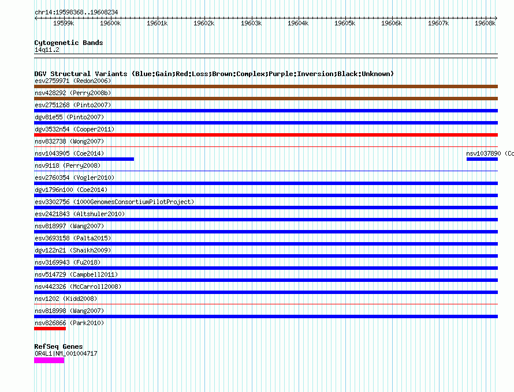Click the esv2760354 (Vogler2010) label
The image size is (514, 392).
(75, 178)
